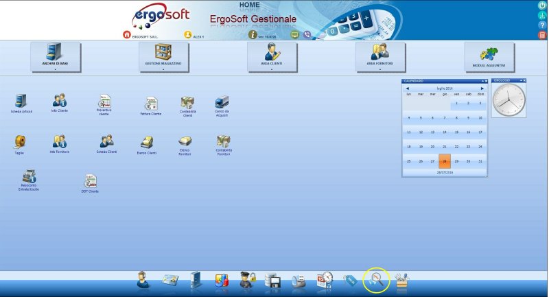Viewport: 549px width, 297px height.
Task: Click the analog clock face
Action: pos(509,100)
